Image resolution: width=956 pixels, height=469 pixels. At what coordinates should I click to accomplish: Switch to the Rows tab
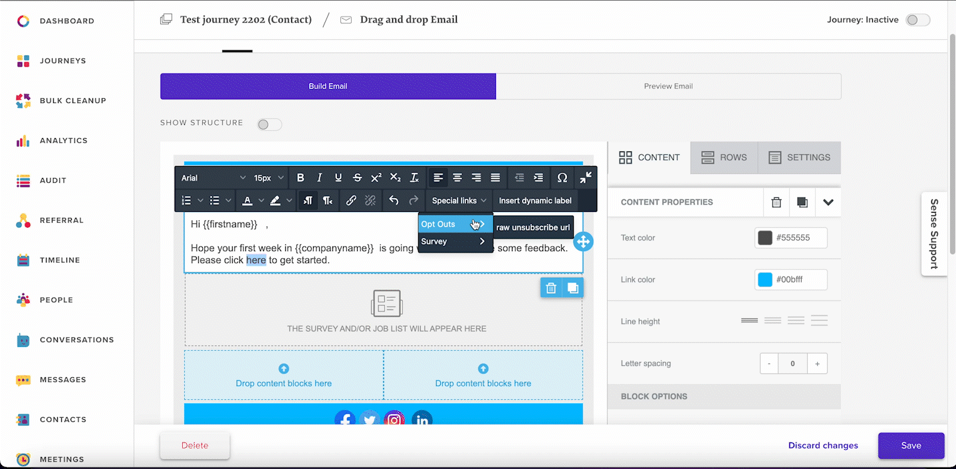724,157
